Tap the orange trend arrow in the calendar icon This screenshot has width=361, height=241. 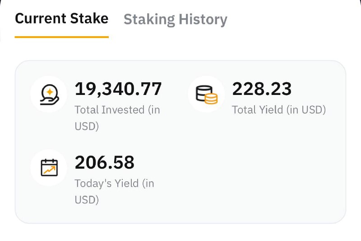pyautogui.click(x=49, y=170)
